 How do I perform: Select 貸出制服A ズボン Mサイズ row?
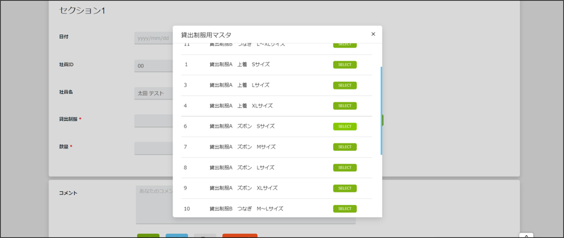[x=345, y=147]
